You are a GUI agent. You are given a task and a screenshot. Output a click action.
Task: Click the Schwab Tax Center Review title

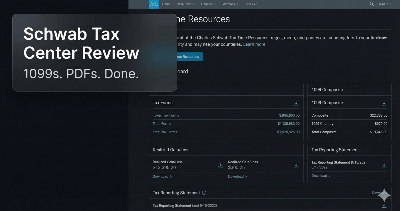(81, 43)
